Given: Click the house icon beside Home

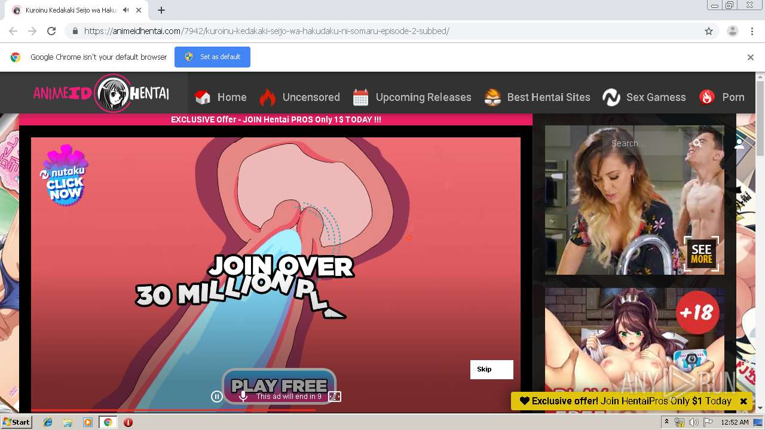Looking at the screenshot, I should [203, 97].
